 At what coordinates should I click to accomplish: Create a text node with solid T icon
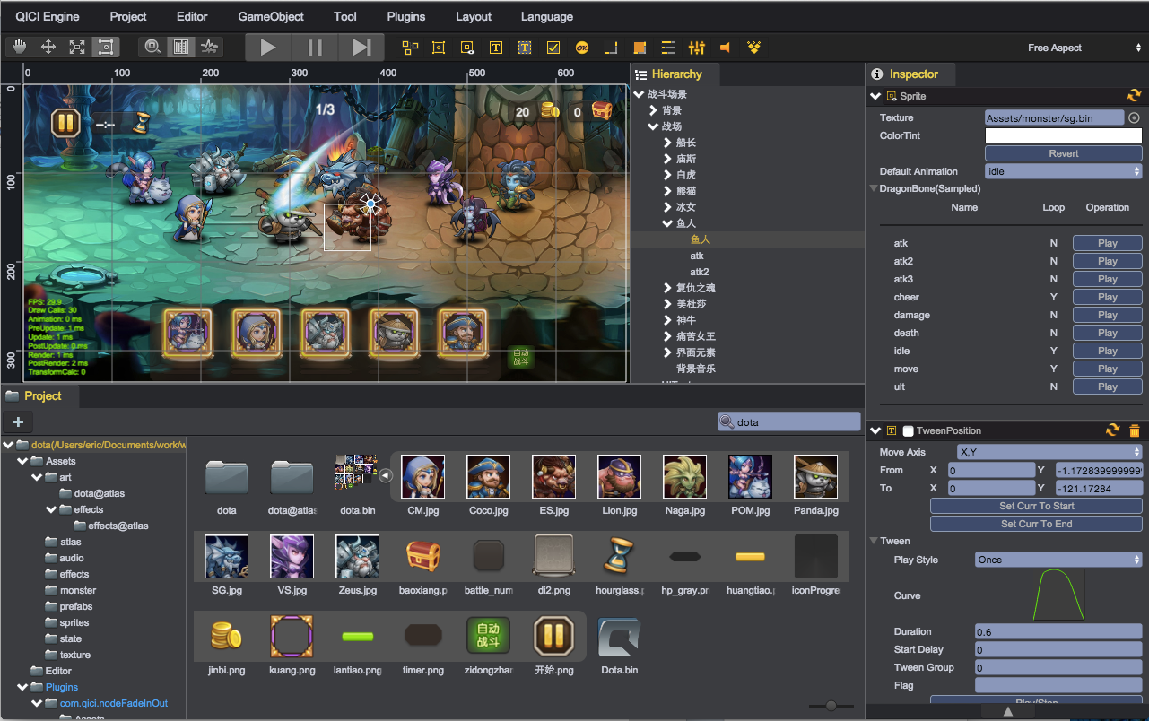[496, 48]
